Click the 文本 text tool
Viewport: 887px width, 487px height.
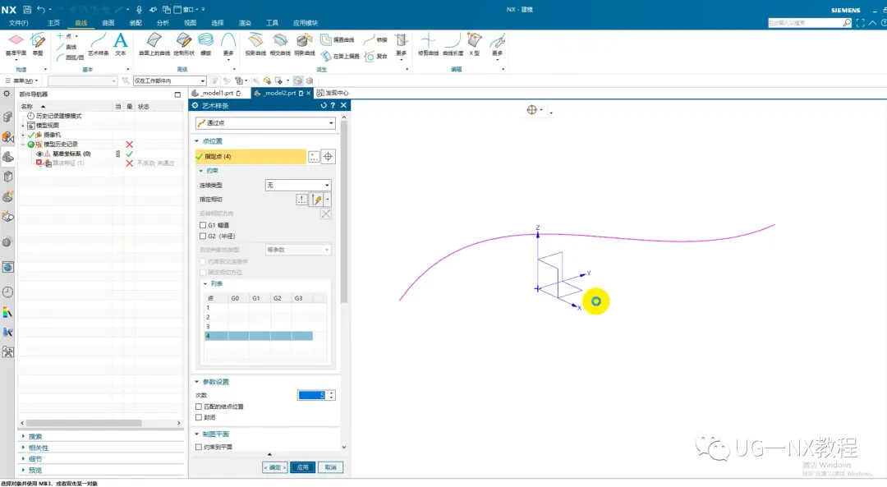(121, 44)
